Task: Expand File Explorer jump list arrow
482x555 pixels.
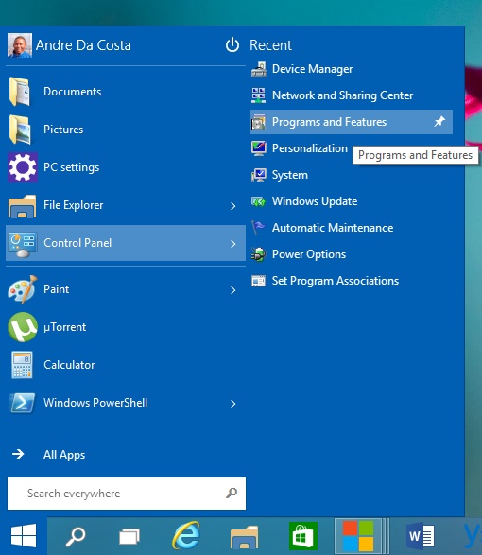Action: coord(232,206)
